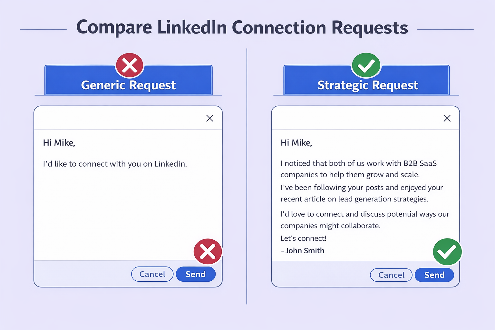The height and width of the screenshot is (330, 495).
Task: Click the "Let's connect!" line
Action: (x=303, y=238)
